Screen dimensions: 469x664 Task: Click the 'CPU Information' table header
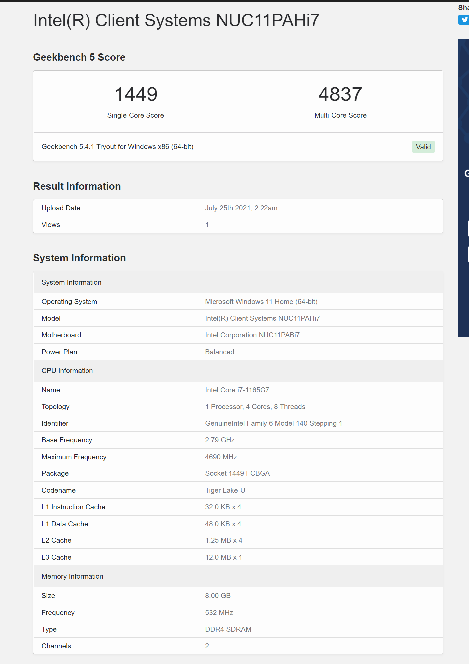tap(238, 371)
